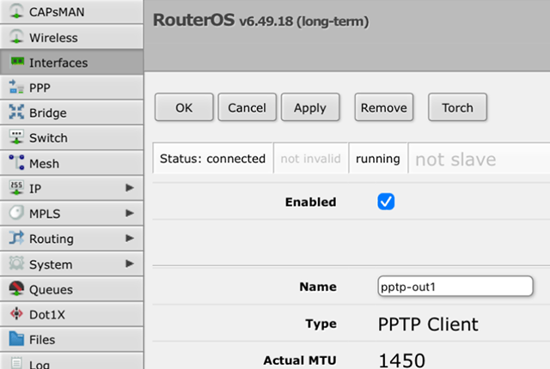Uncheck the Enabled checkbox
Viewport: 550px width, 369px height.
click(386, 202)
